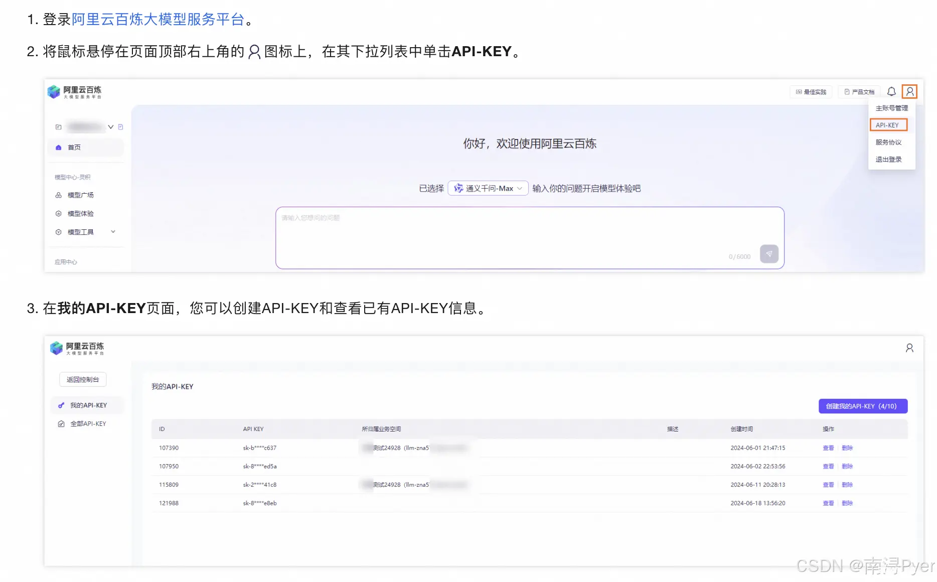This screenshot has width=937, height=582.
Task: Click ID cell 107950
Action: 169,466
